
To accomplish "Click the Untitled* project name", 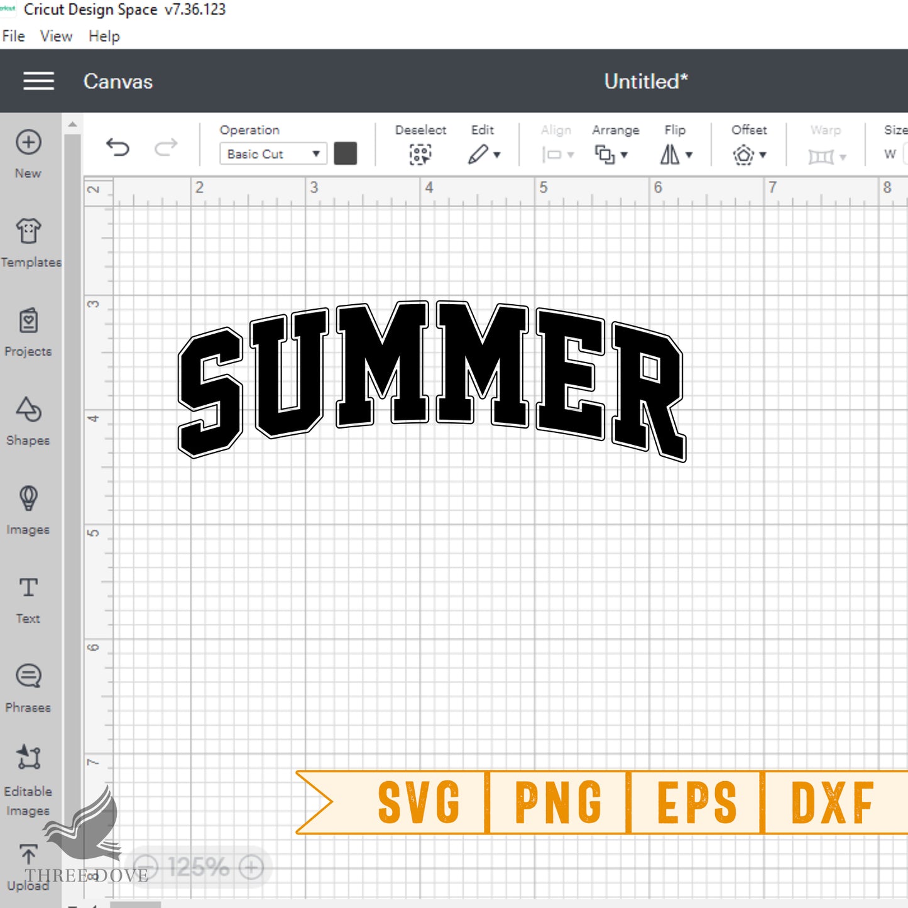I will click(x=646, y=81).
